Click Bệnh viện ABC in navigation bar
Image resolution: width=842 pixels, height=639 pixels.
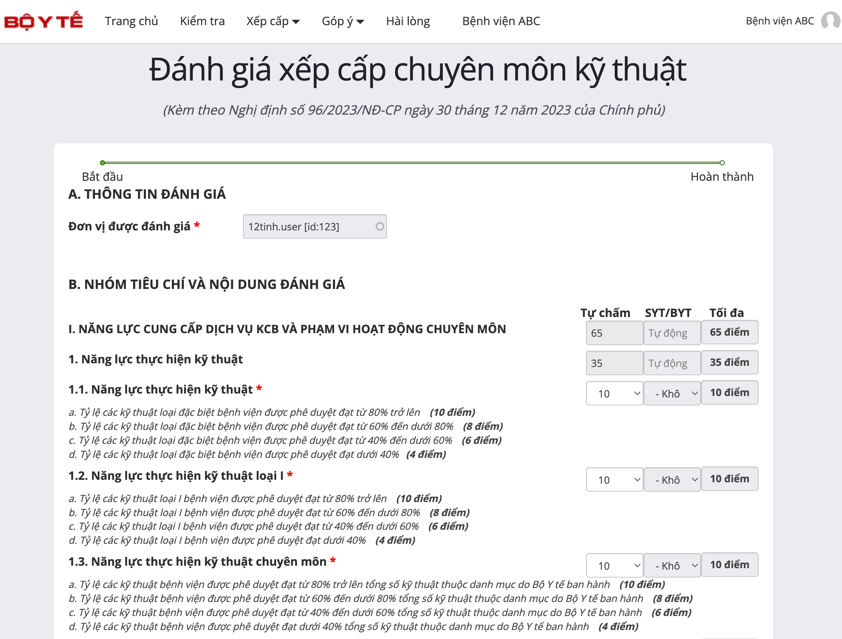pos(501,21)
